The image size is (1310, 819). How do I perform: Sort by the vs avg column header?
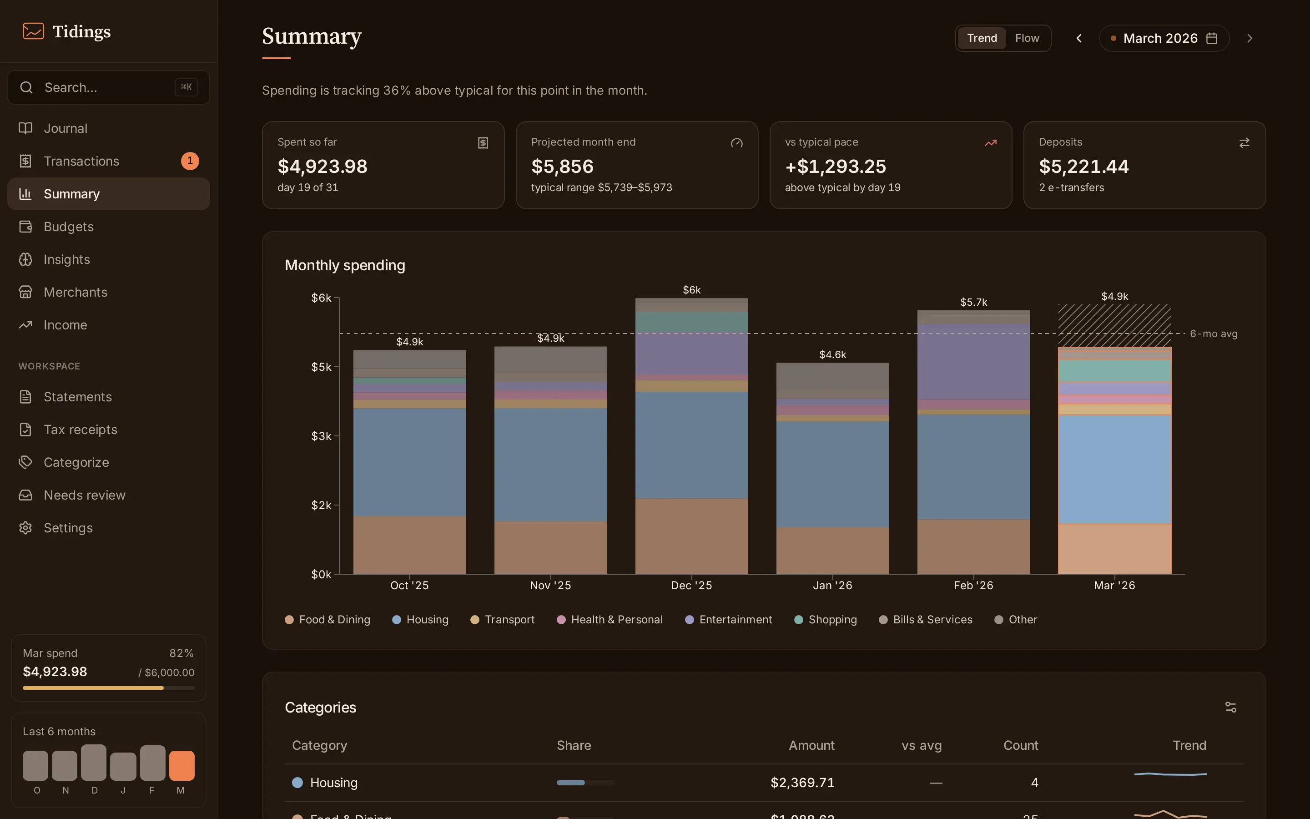[x=922, y=746]
